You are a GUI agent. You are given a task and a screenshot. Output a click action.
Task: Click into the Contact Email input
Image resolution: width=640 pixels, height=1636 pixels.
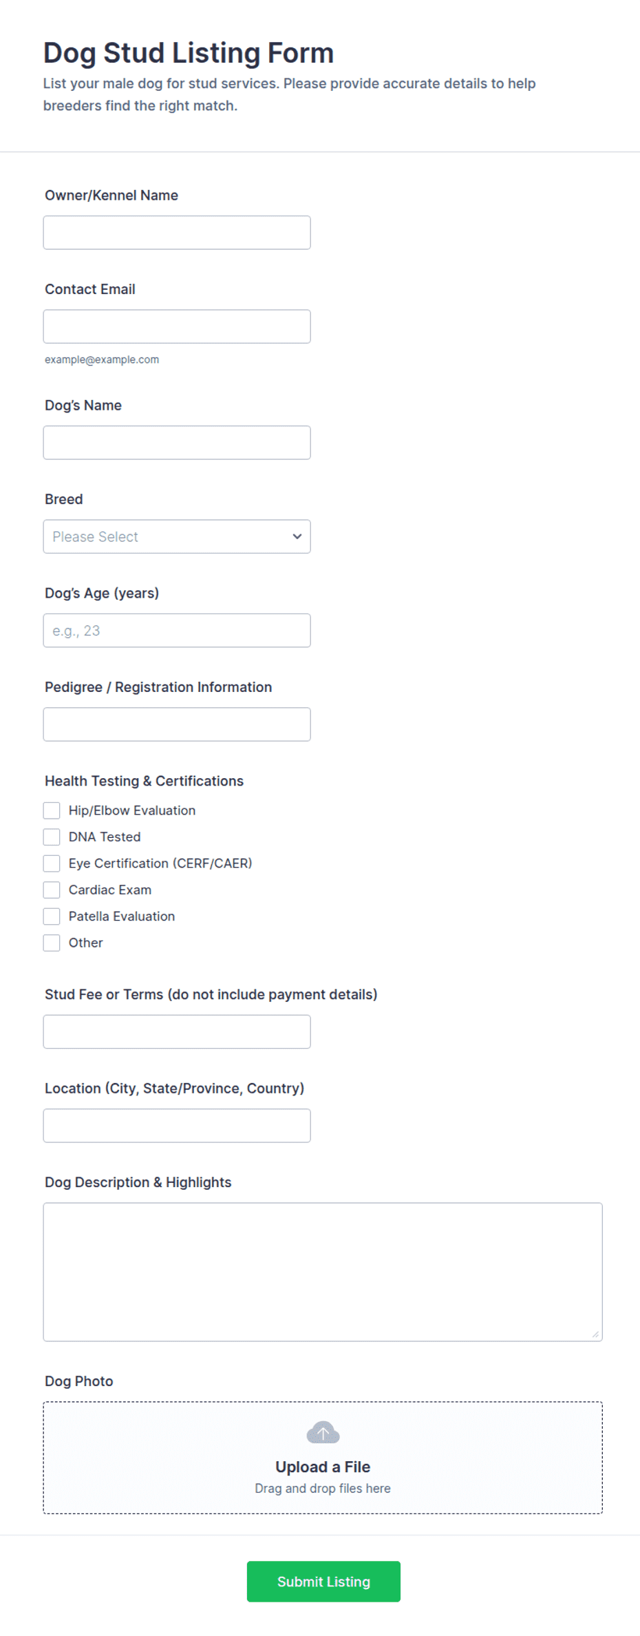click(177, 326)
